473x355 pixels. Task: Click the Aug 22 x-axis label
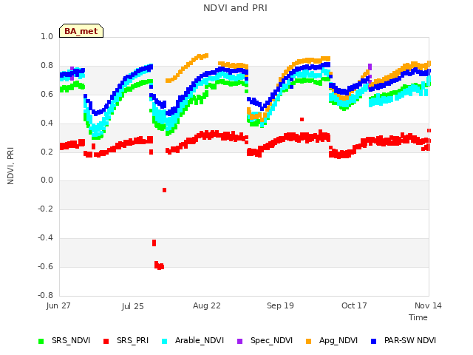pyautogui.click(x=207, y=305)
